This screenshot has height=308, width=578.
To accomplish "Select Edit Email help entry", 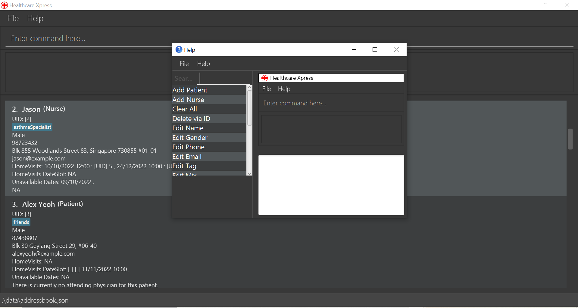I will [209, 157].
